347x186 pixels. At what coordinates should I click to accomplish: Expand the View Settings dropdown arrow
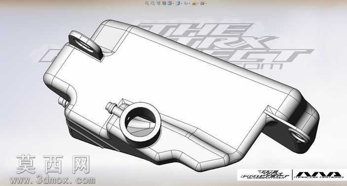(206, 3)
